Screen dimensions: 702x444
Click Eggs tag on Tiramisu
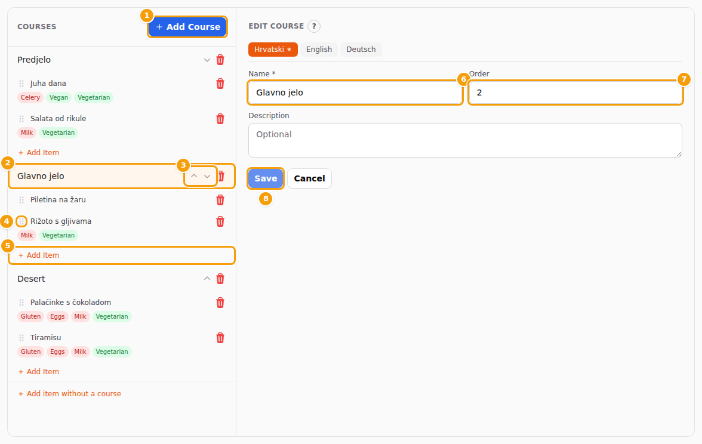57,352
